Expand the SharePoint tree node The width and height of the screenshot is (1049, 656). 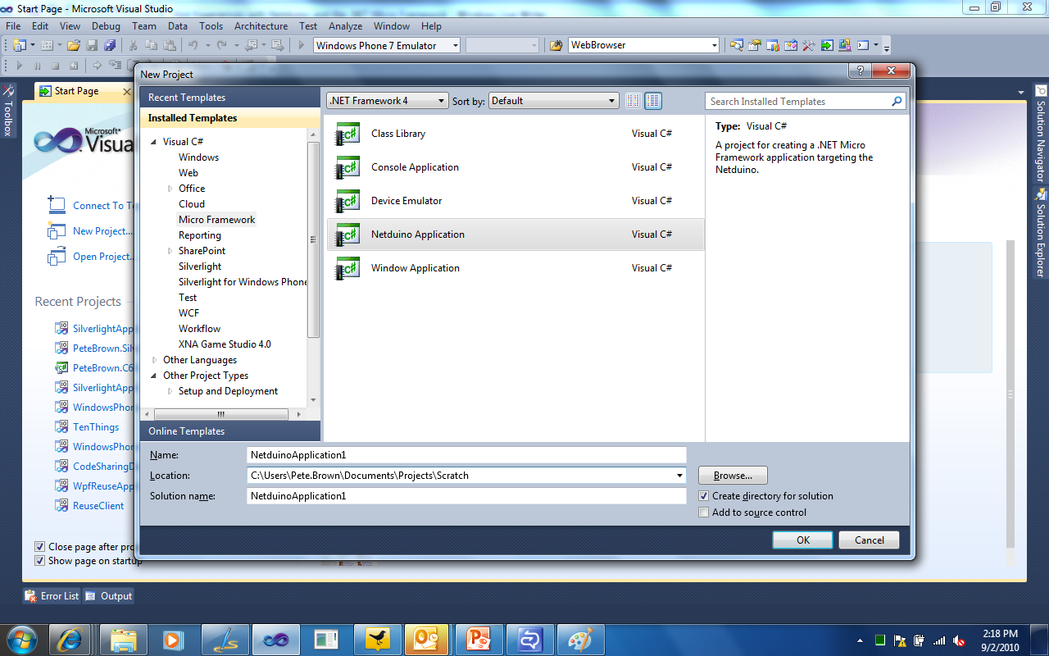pos(170,251)
